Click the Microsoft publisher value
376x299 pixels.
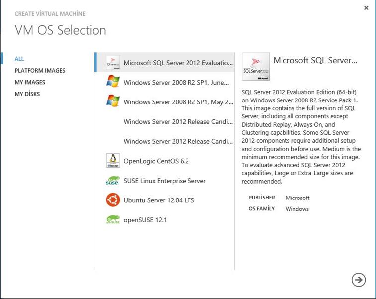(x=297, y=198)
